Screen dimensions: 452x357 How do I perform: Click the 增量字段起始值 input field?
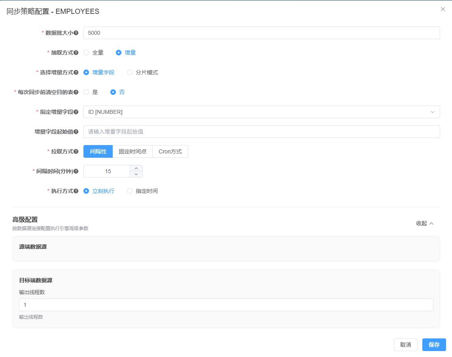point(261,132)
